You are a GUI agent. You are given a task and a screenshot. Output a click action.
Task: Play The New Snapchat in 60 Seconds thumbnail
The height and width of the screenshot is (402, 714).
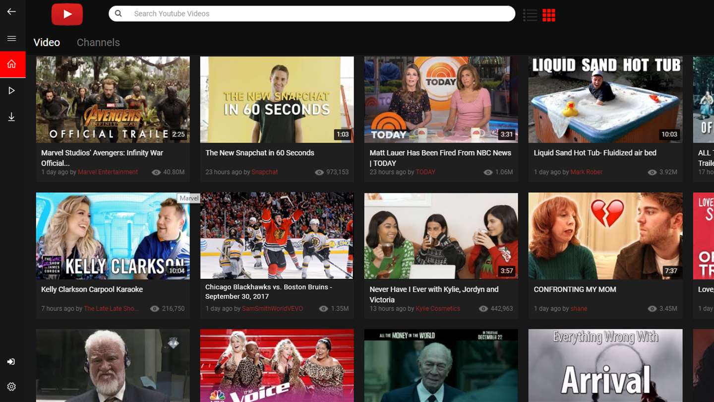(x=277, y=99)
